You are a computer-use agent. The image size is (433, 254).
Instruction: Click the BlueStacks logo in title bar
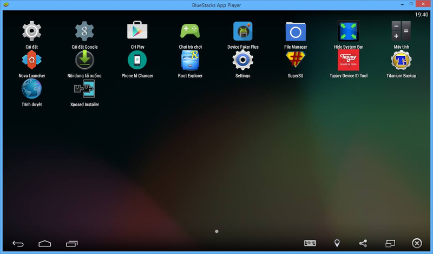point(6,5)
